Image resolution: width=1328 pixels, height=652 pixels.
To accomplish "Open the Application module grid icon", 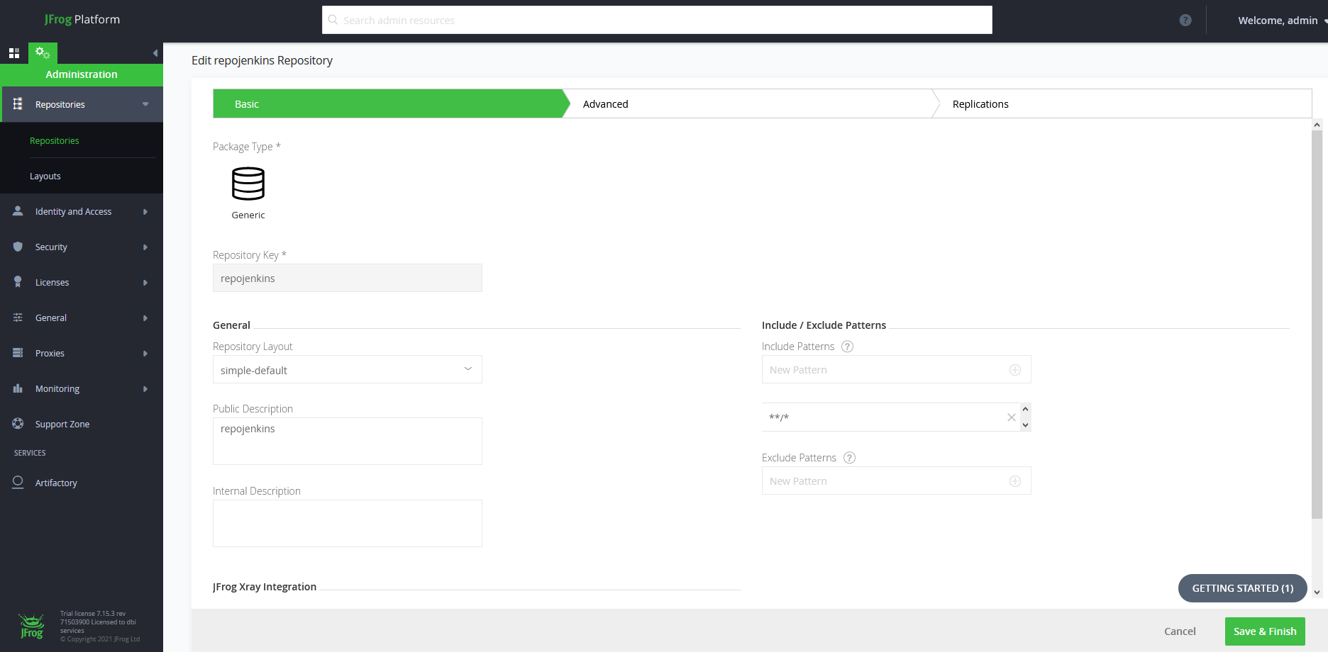I will tap(14, 53).
